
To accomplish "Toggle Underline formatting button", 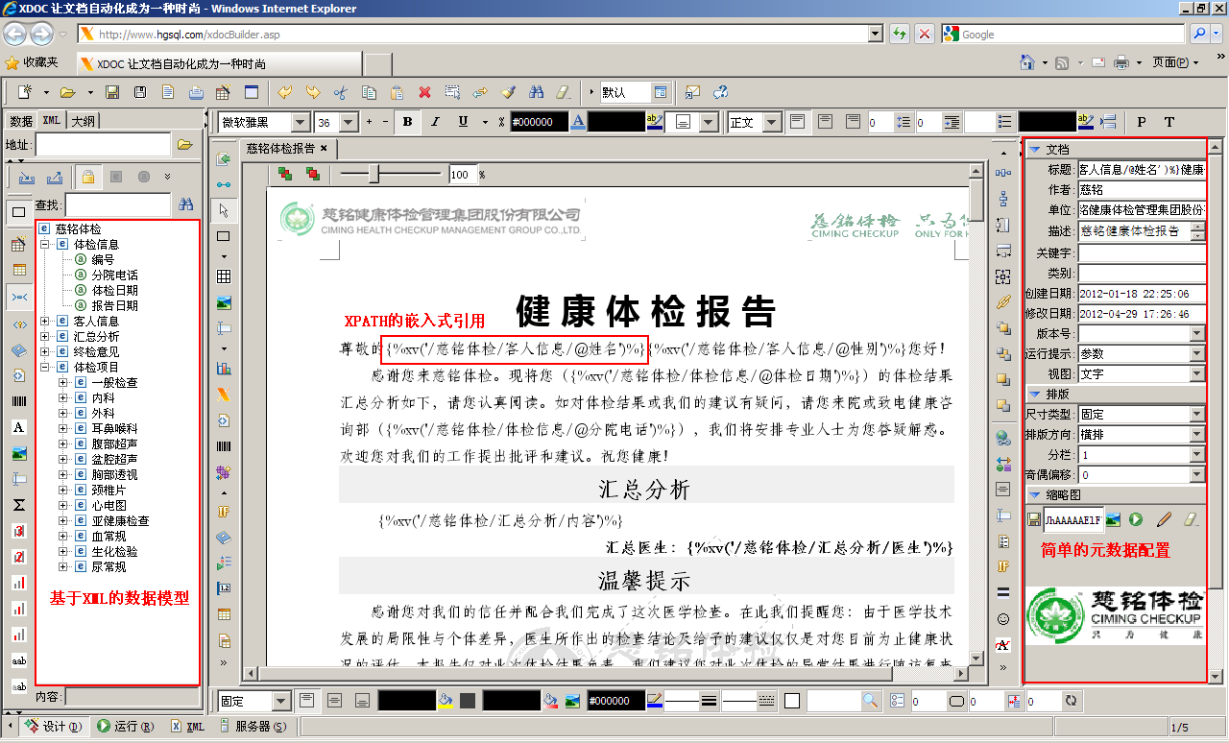I will tap(462, 122).
